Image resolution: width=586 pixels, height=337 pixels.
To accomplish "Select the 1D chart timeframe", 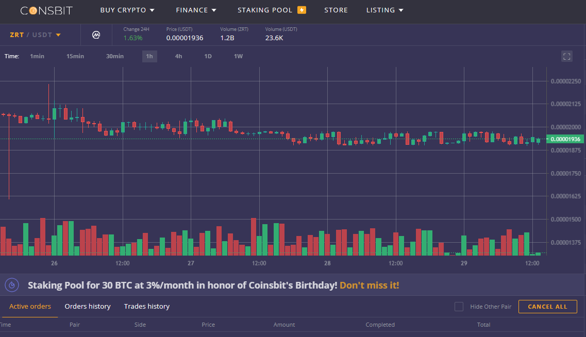I will 208,56.
